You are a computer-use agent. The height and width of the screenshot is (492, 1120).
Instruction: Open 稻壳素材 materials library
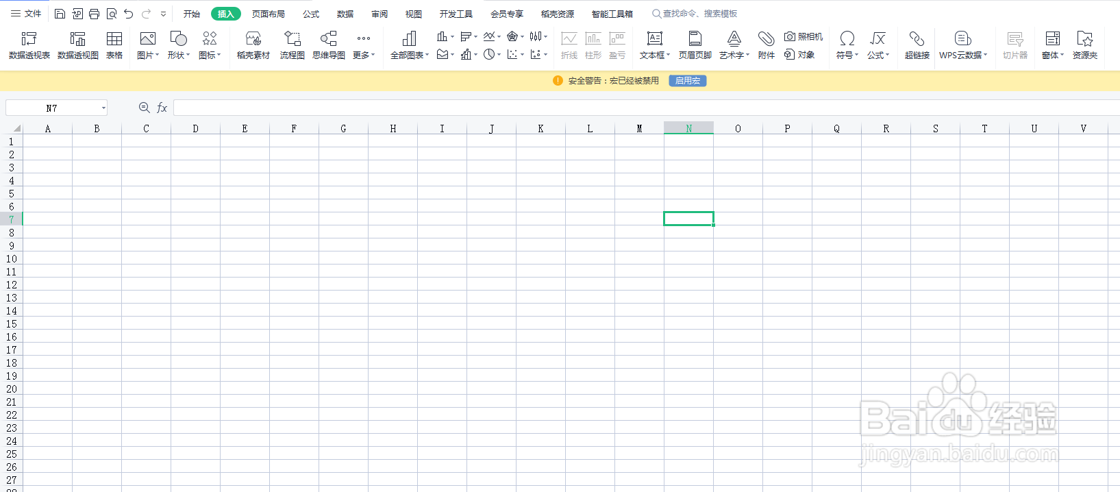point(253,46)
